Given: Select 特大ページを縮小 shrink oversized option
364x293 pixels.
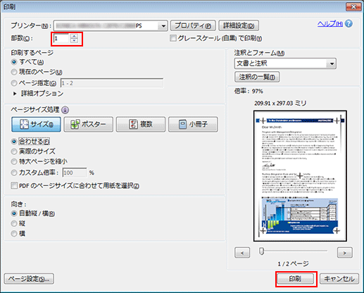Looking at the screenshot, I should pyautogui.click(x=14, y=161).
